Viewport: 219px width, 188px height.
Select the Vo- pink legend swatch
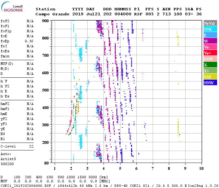click(210, 47)
